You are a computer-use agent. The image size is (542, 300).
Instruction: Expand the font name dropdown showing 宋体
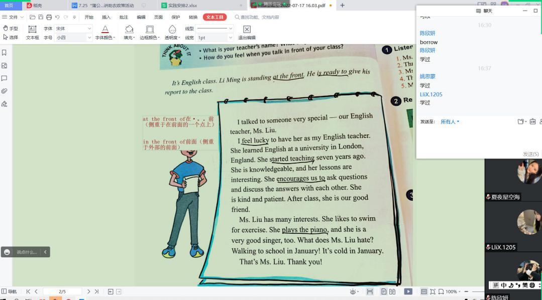pos(89,29)
